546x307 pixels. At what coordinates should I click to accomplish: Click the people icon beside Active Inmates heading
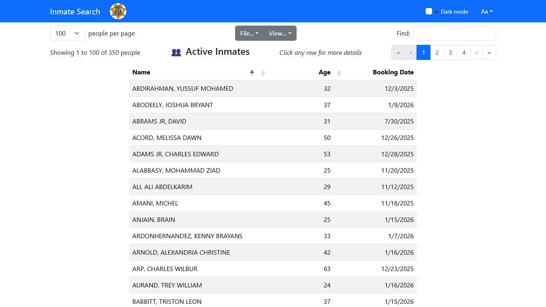pyautogui.click(x=176, y=52)
